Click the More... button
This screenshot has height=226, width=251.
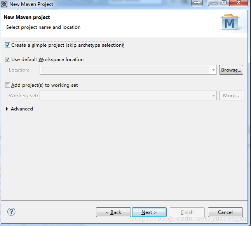(x=231, y=96)
